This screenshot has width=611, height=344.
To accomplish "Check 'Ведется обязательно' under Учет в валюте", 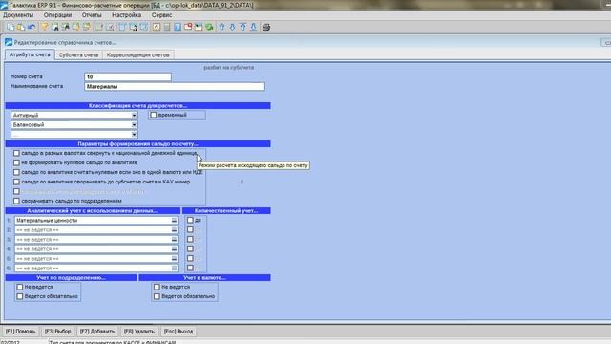I will tap(157, 296).
